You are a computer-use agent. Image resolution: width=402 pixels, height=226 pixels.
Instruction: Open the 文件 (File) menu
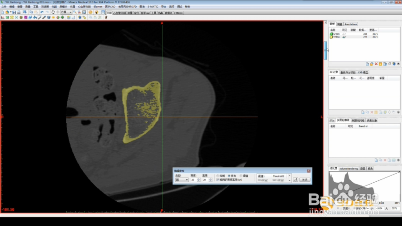[x=4, y=7]
